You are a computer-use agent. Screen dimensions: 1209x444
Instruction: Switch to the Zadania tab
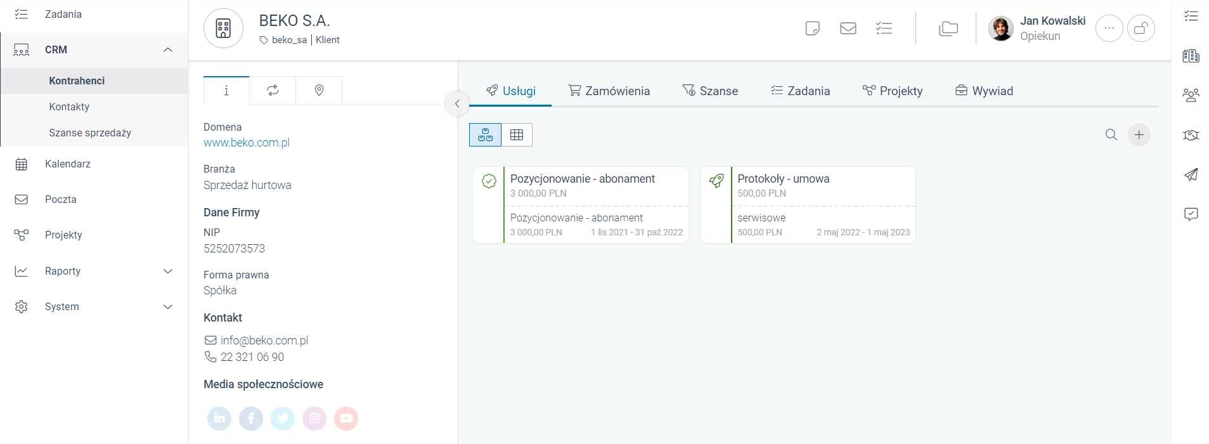click(800, 91)
